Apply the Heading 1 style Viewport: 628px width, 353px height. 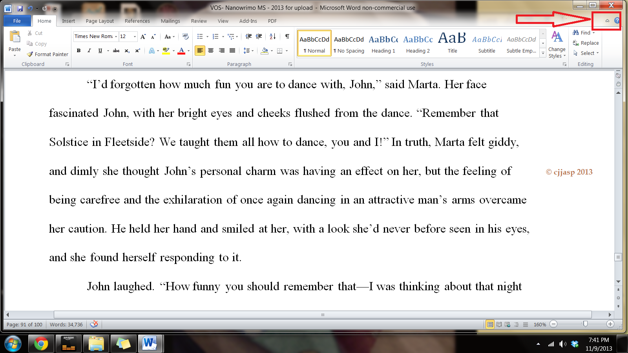point(383,44)
